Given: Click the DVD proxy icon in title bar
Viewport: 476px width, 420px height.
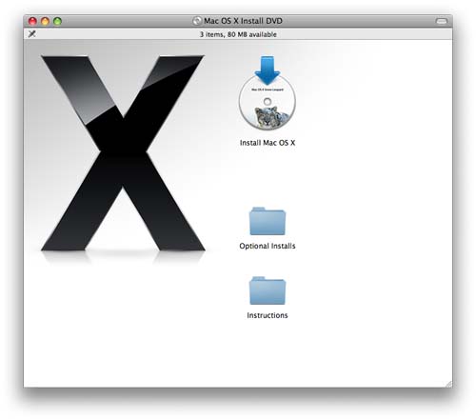Looking at the screenshot, I should click(x=197, y=21).
